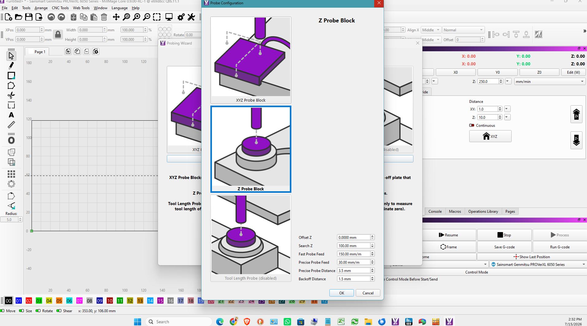Click the zoom out magnifier

tap(147, 17)
